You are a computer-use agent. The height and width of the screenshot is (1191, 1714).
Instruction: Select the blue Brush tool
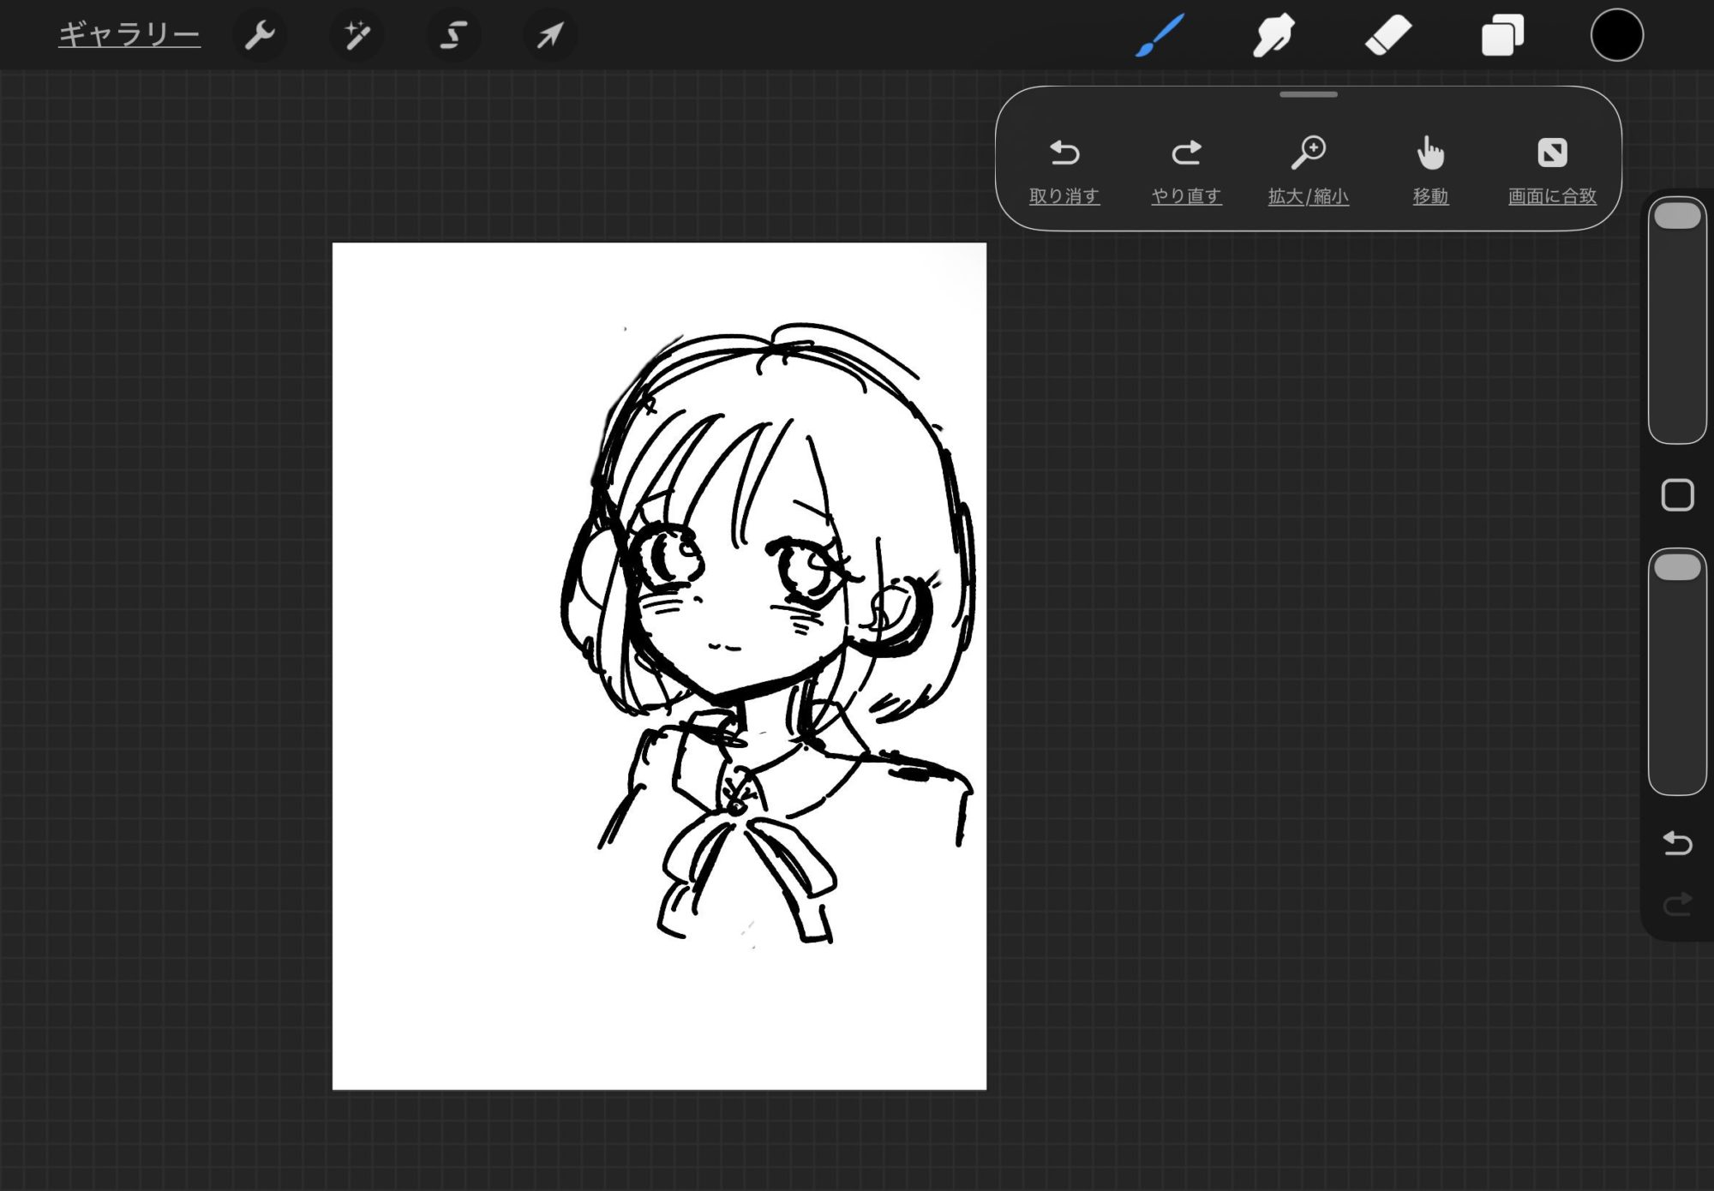tap(1160, 35)
